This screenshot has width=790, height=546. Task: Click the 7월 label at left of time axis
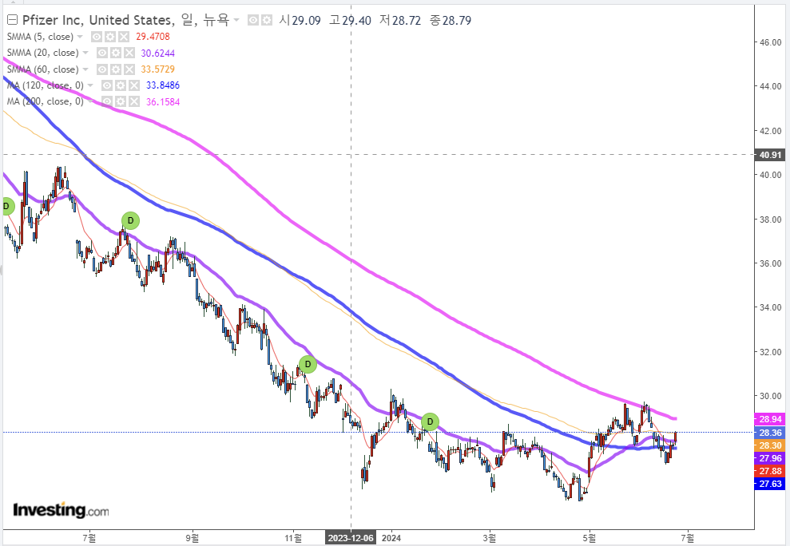[x=89, y=538]
